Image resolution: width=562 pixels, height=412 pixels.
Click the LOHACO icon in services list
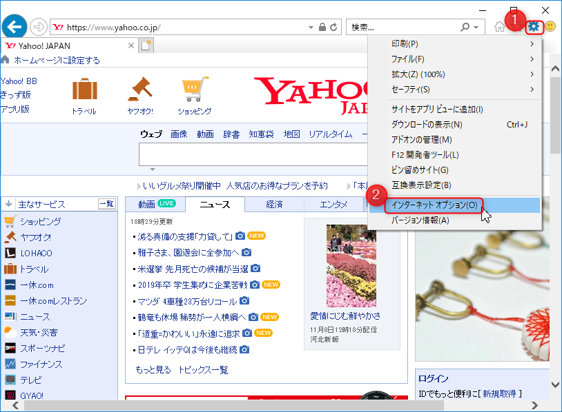[10, 253]
